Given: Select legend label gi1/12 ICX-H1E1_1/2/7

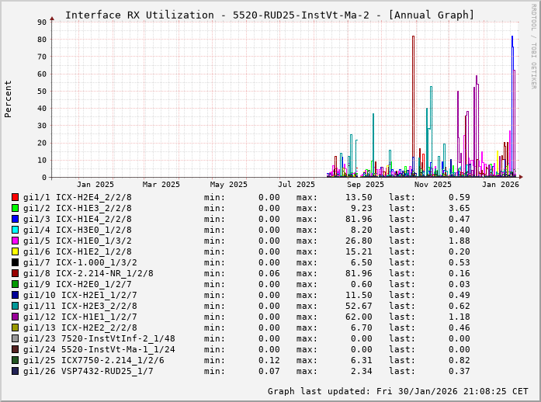Looking at the screenshot, I should (x=80, y=317).
